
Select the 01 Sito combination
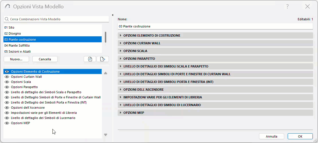coord(52,27)
